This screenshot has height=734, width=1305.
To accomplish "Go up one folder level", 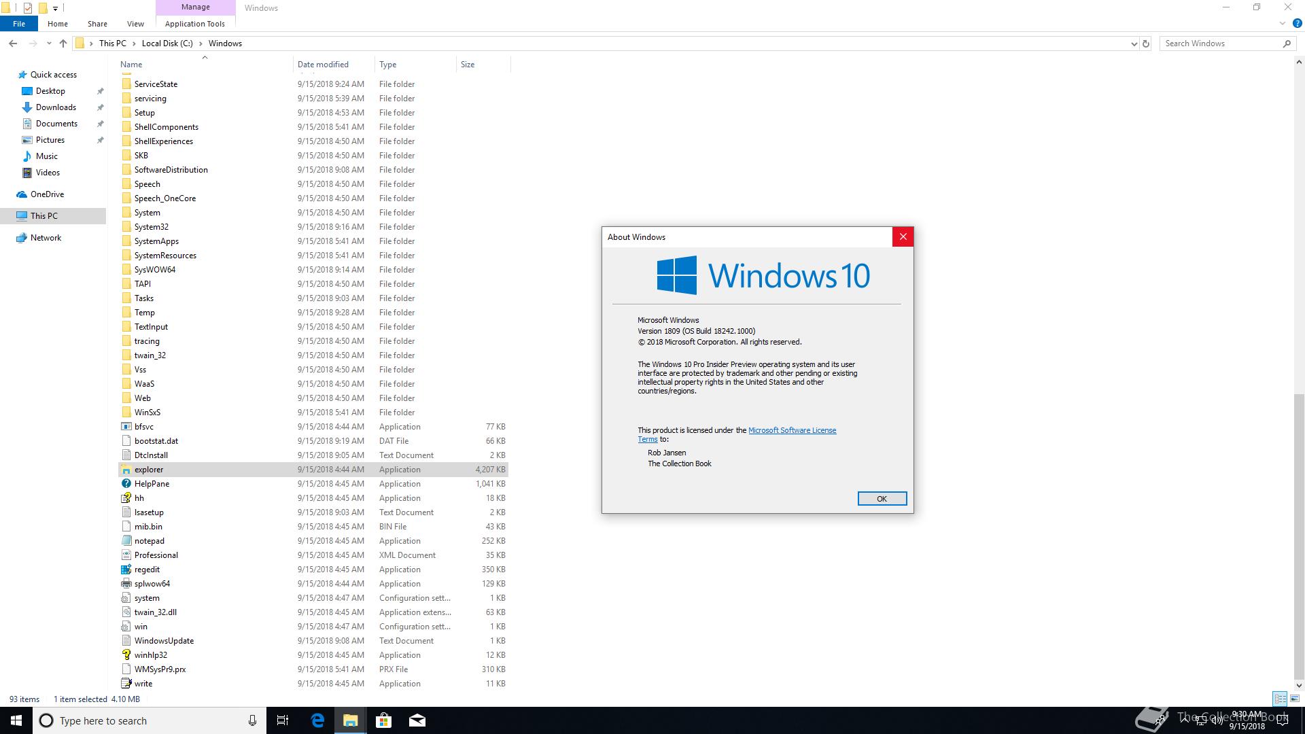I will pyautogui.click(x=63, y=43).
